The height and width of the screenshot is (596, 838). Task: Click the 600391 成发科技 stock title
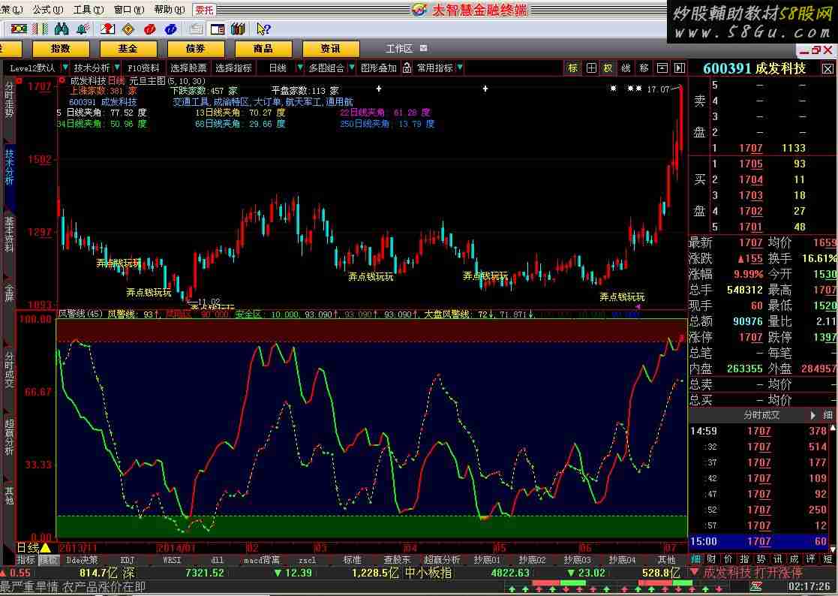754,68
